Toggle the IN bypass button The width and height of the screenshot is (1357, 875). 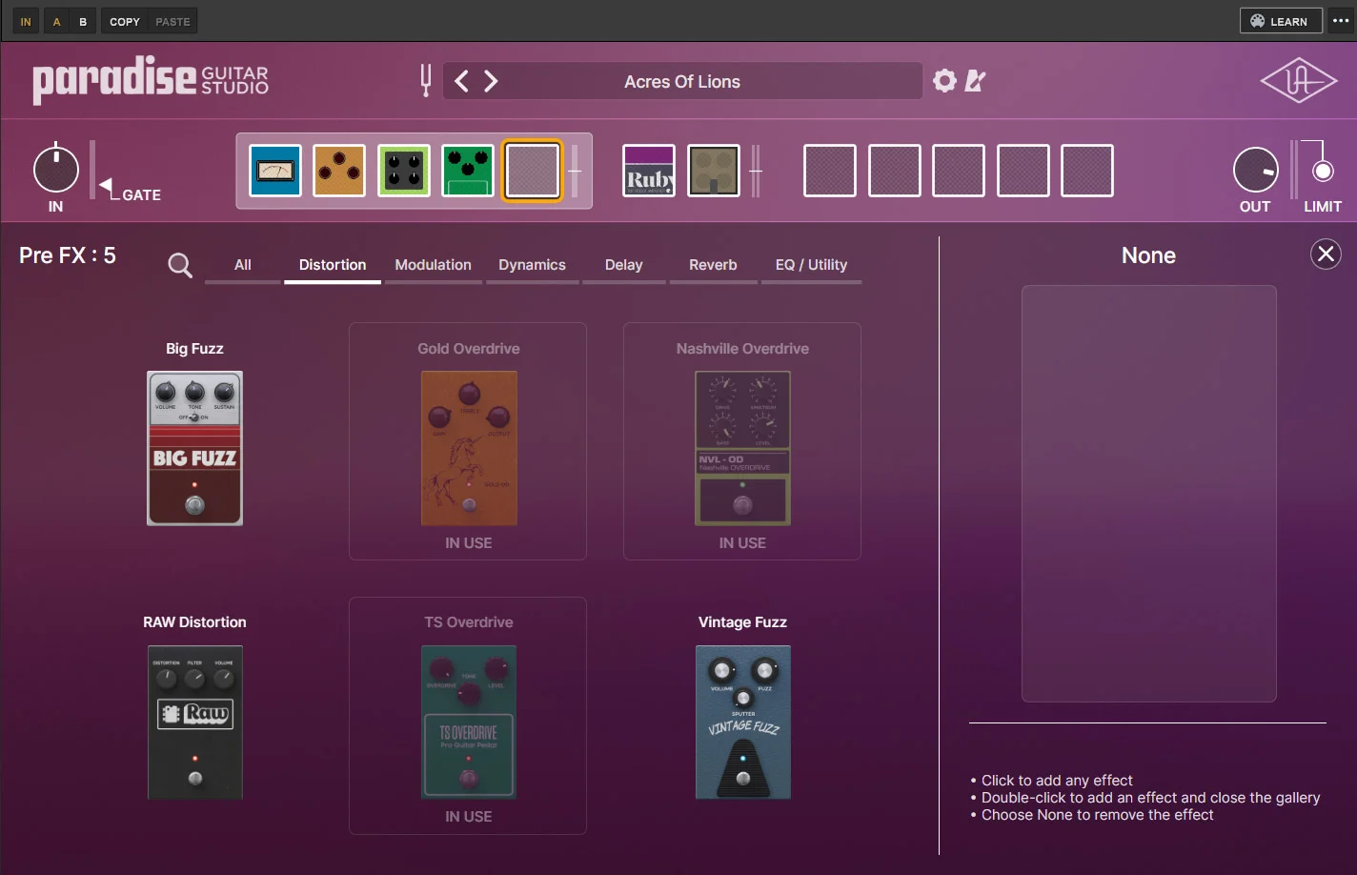tap(26, 21)
